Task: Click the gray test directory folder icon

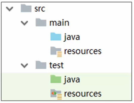Action: point(41,65)
